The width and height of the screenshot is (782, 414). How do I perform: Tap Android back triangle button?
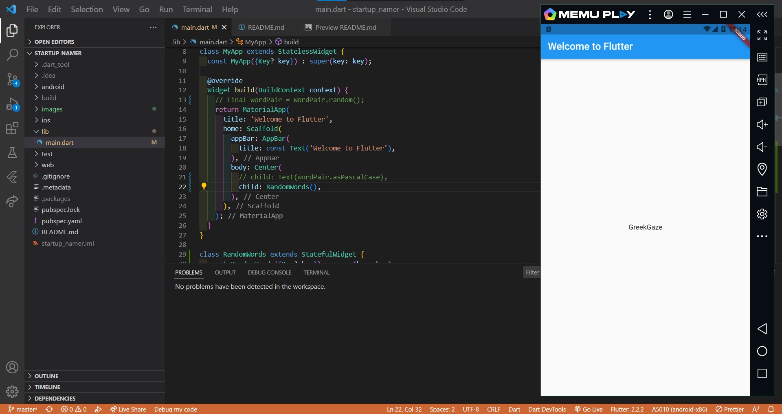[x=762, y=329]
